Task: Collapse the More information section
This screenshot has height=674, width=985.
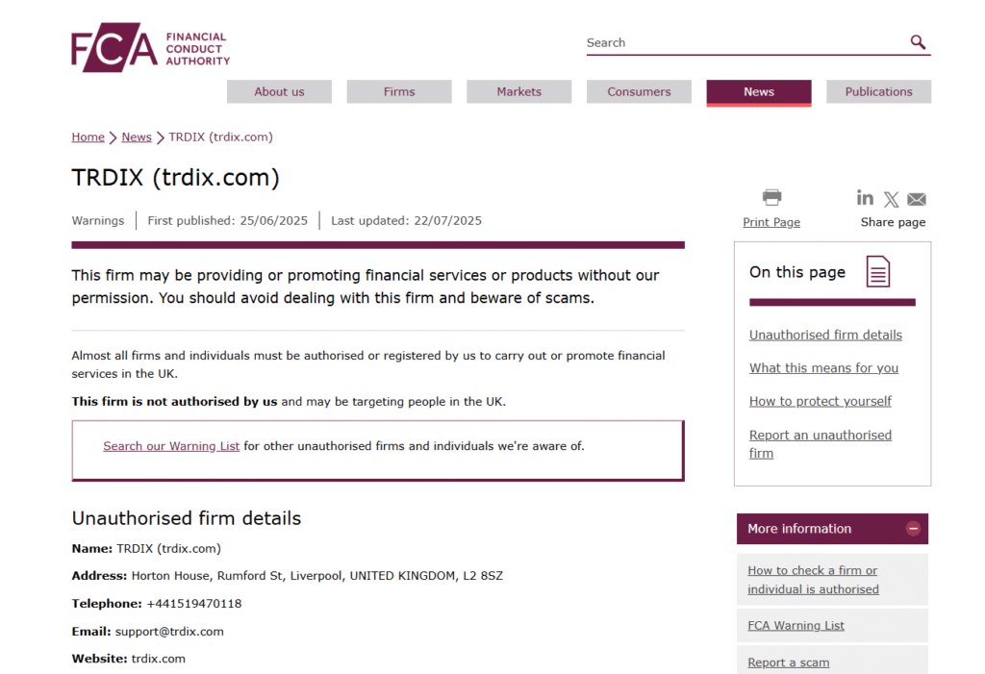Action: click(x=913, y=529)
